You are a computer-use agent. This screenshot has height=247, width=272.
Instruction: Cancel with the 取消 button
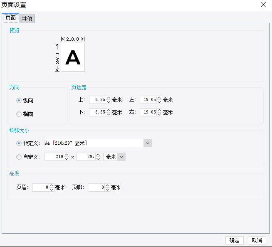pyautogui.click(x=257, y=240)
